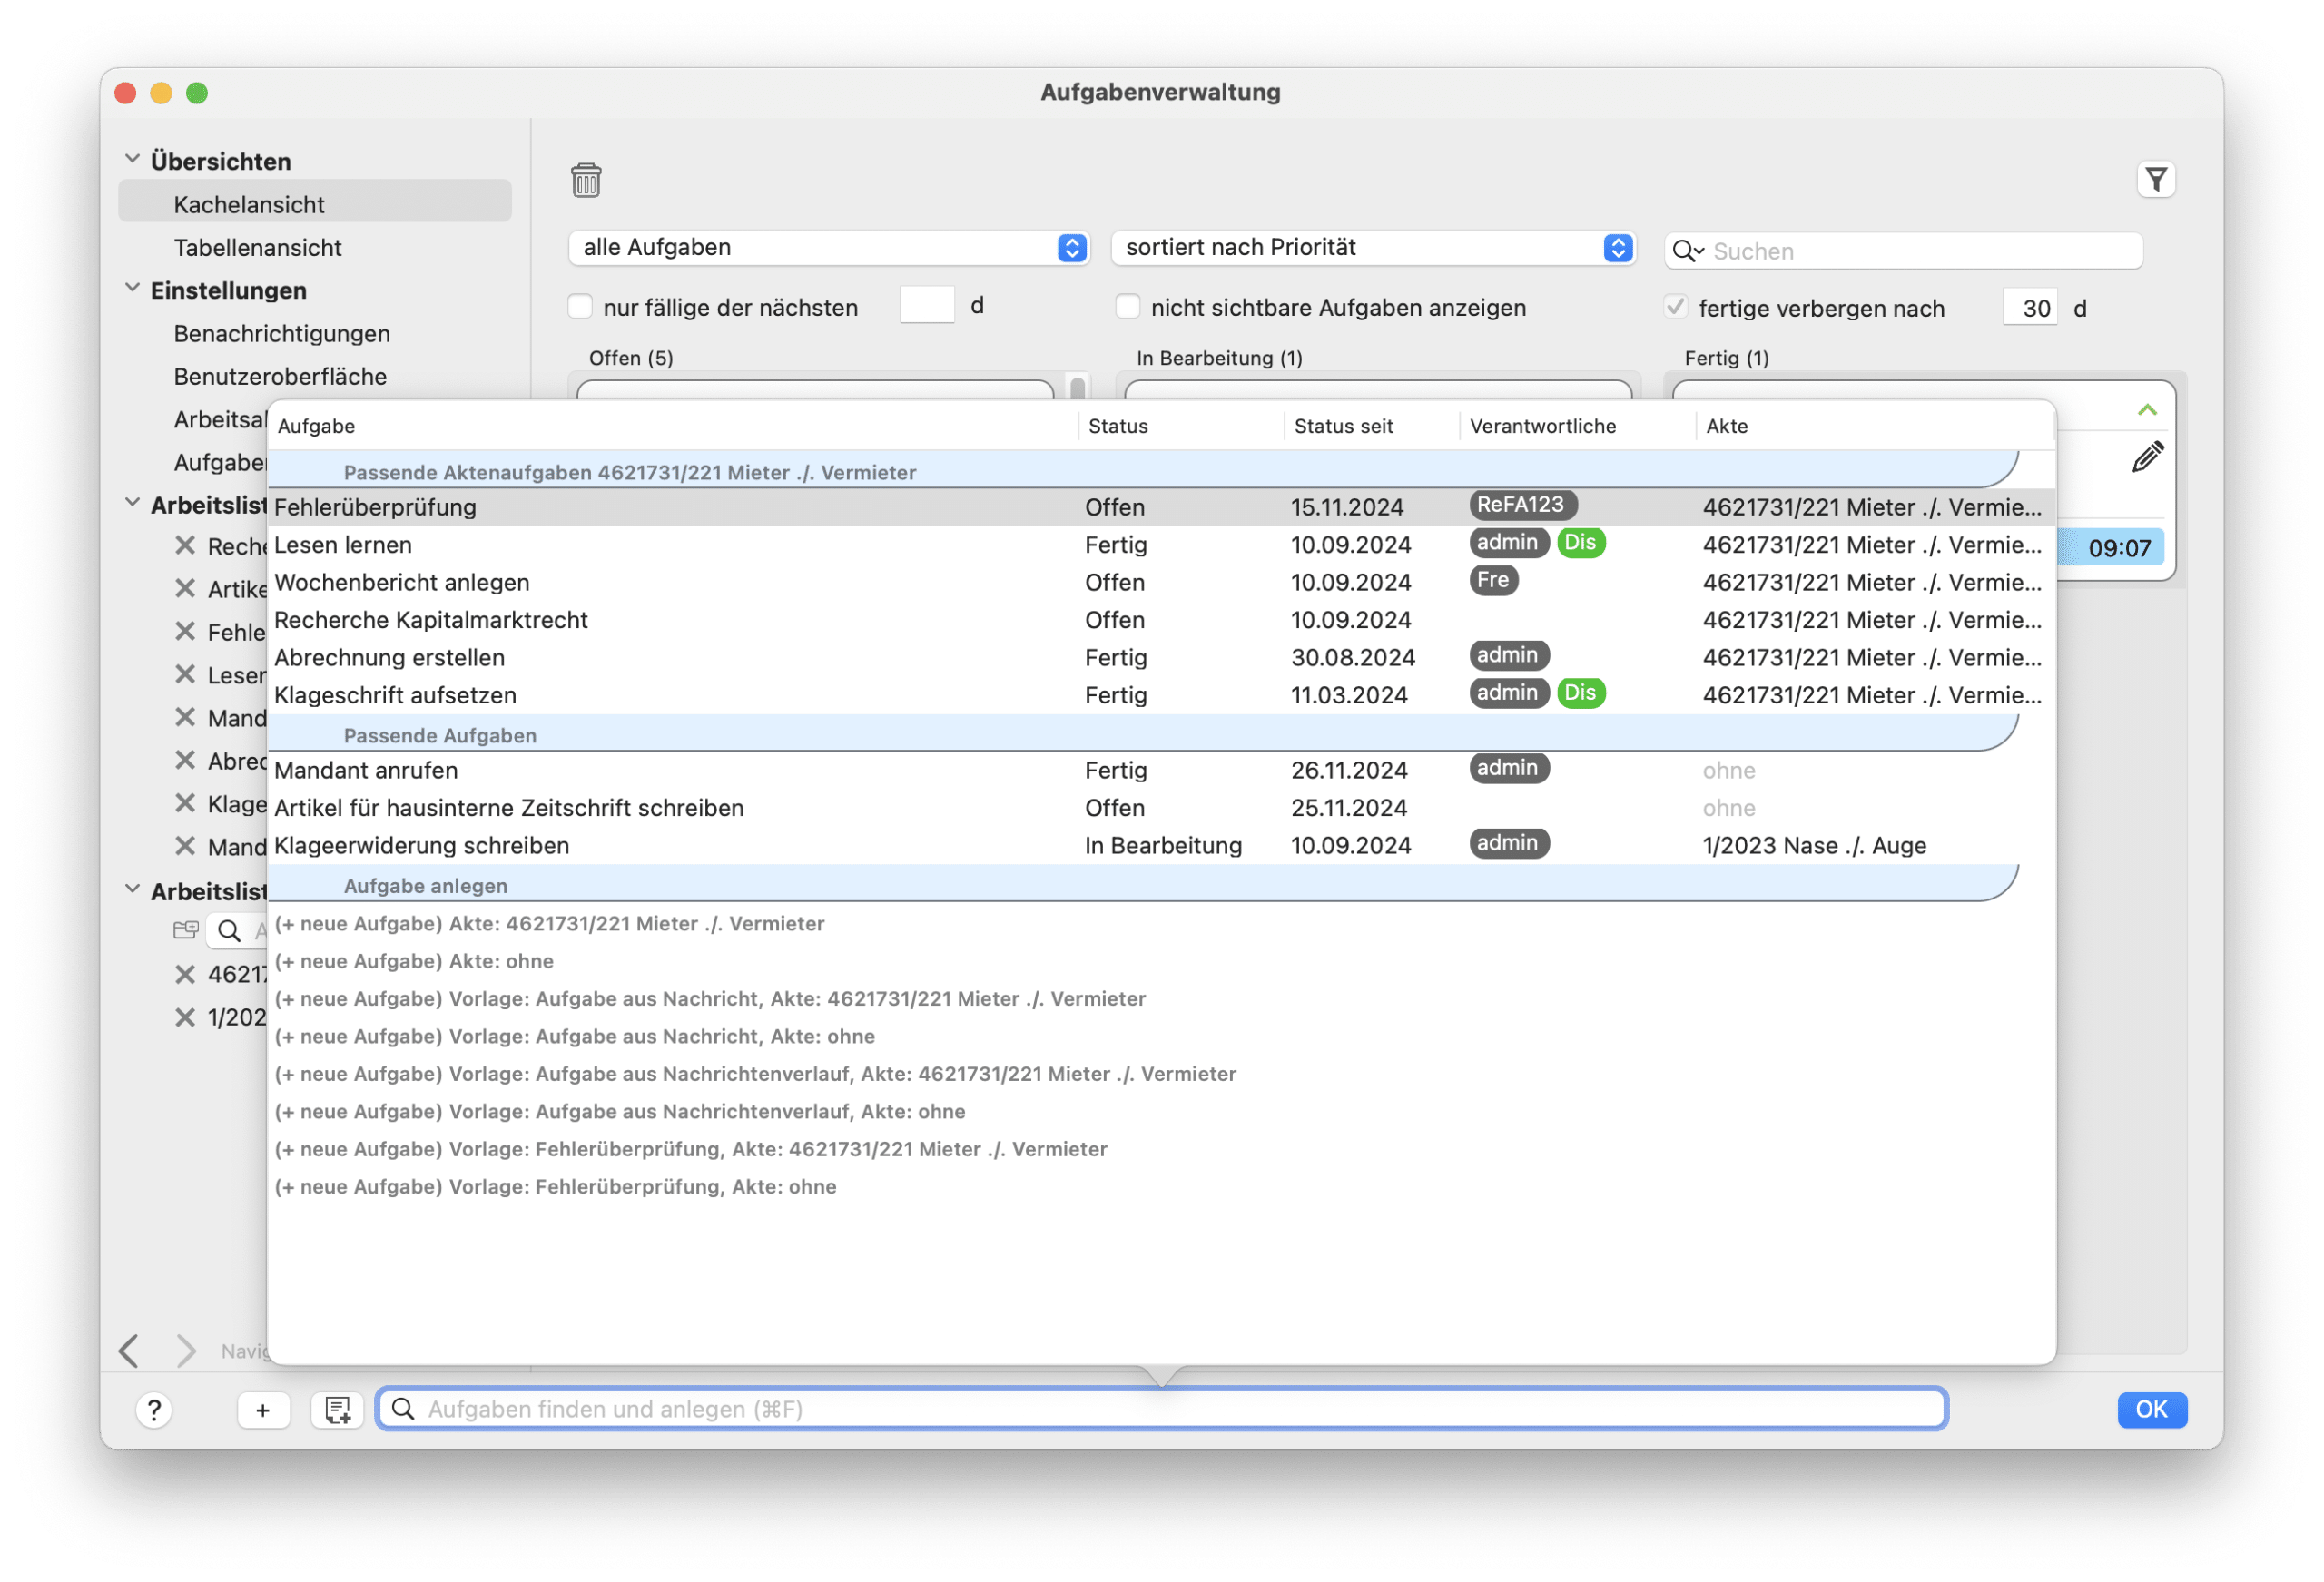This screenshot has height=1582, width=2324.
Task: Click the new note task icon next to plus
Action: coord(338,1410)
